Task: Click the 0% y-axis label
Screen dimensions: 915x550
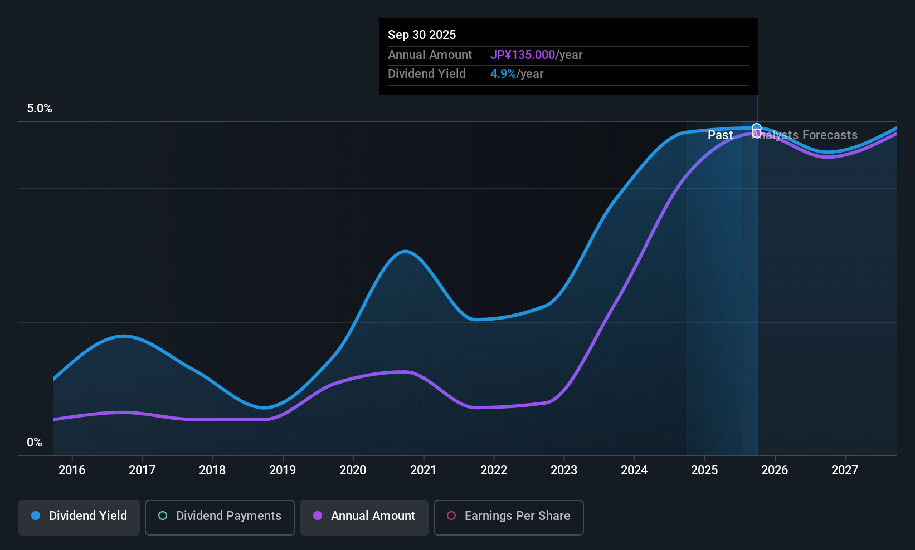Action: [x=35, y=443]
